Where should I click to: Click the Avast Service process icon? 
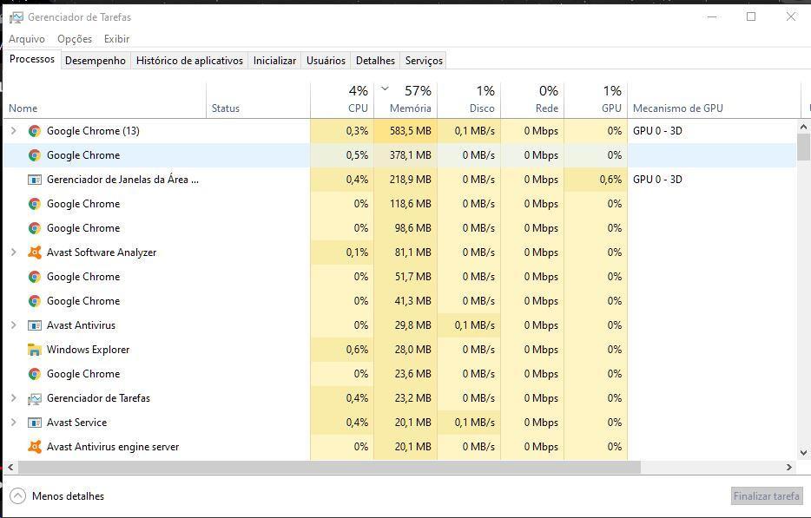(35, 423)
